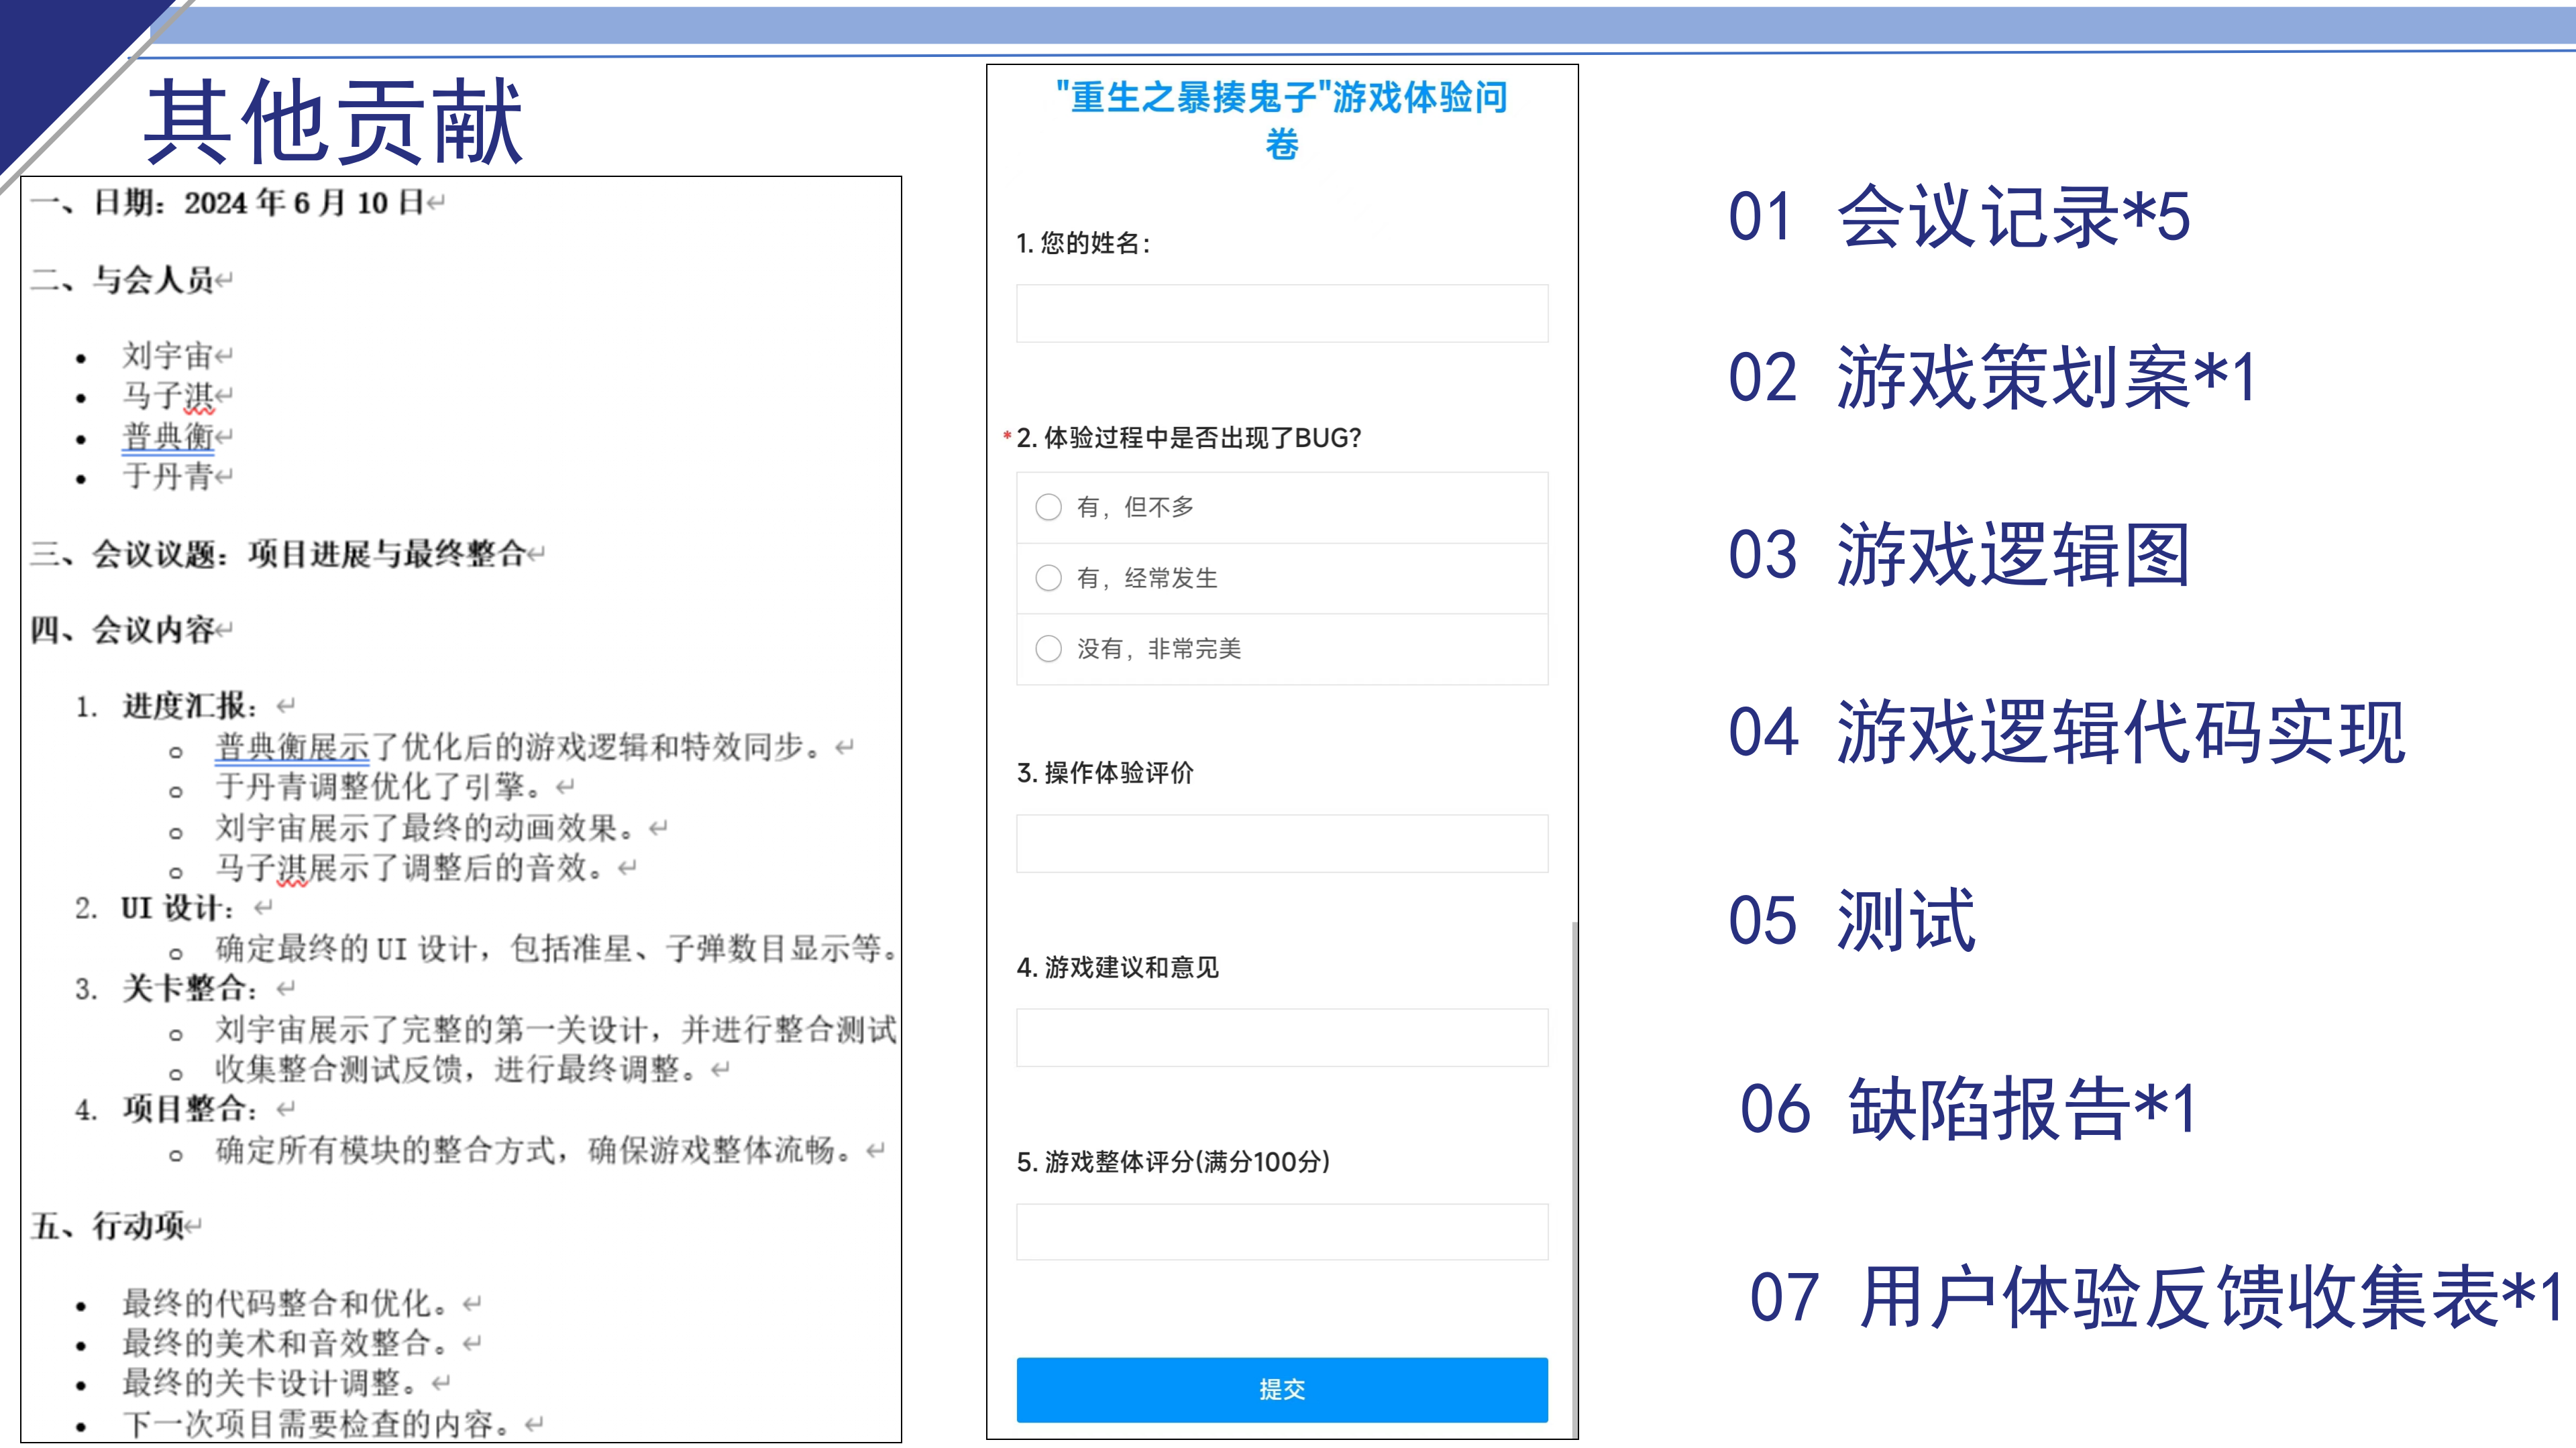The image size is (2576, 1448).
Task: Click the name input under 您的姓名
Action: point(1283,313)
